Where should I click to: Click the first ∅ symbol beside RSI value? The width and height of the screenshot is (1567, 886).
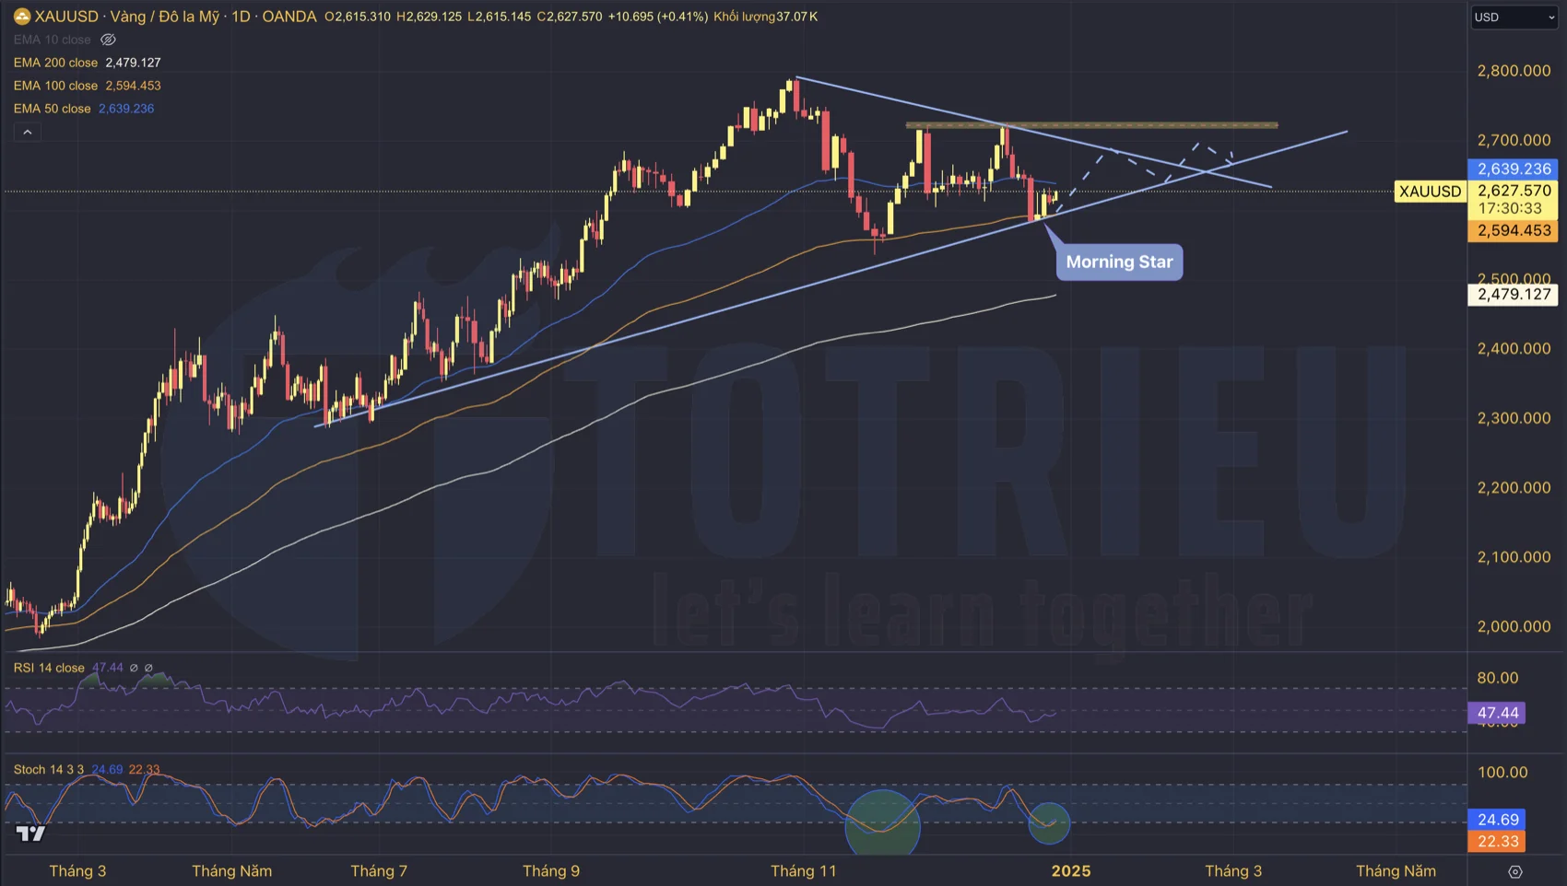click(x=134, y=668)
